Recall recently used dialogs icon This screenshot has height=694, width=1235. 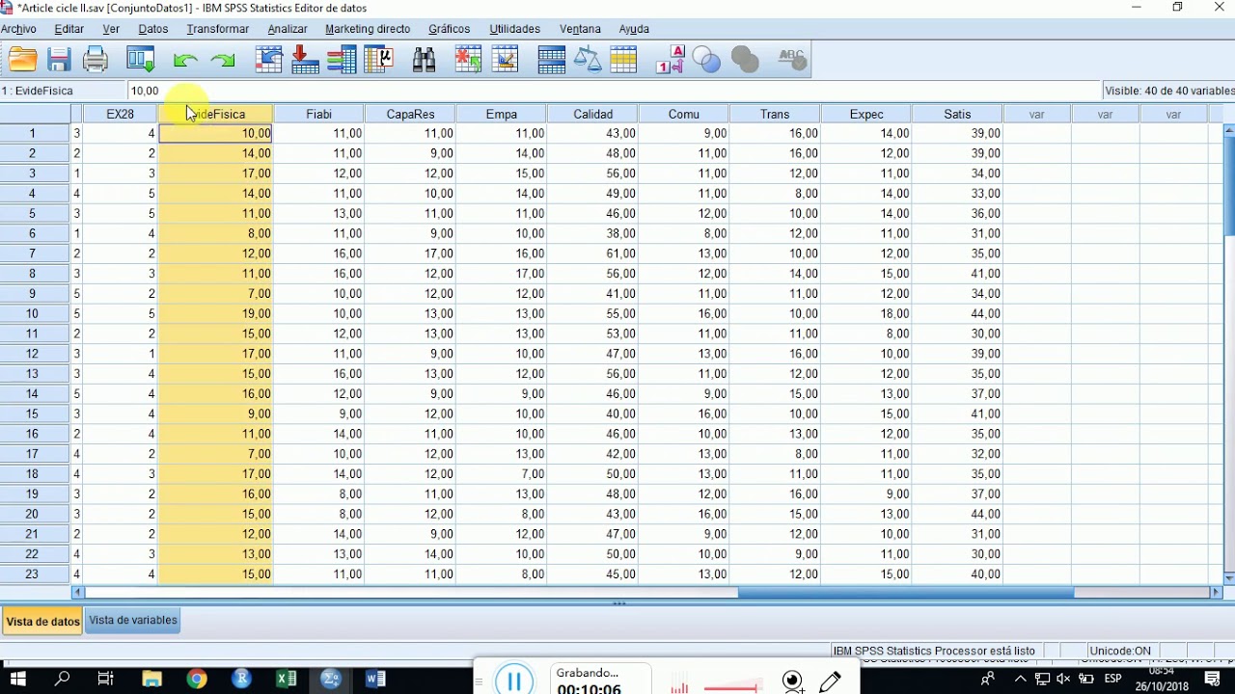click(x=141, y=60)
